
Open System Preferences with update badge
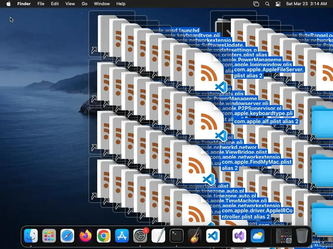(140, 236)
